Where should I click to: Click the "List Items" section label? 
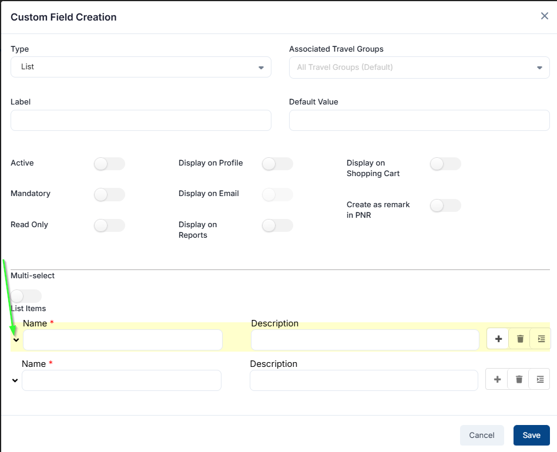click(x=28, y=309)
